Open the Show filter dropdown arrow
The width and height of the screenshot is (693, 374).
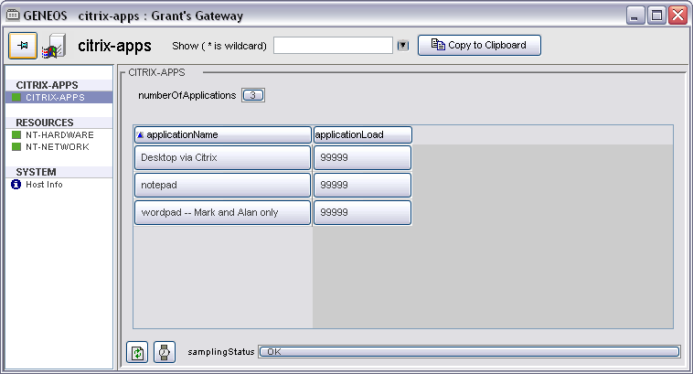coord(402,46)
